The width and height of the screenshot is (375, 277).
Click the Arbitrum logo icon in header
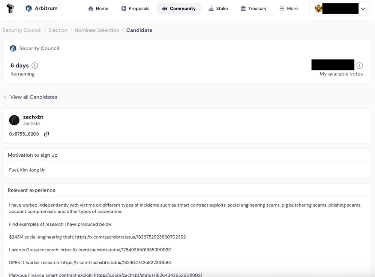29,8
